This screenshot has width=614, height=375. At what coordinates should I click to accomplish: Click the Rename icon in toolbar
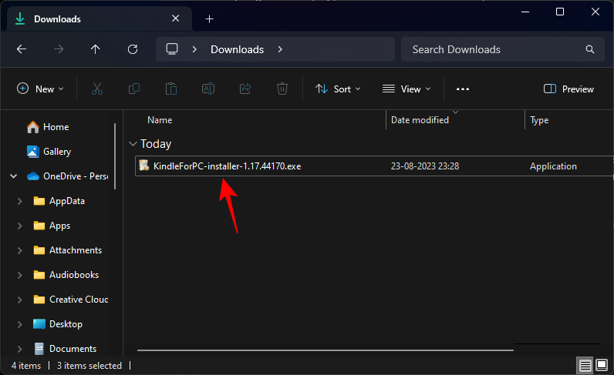[x=208, y=89]
